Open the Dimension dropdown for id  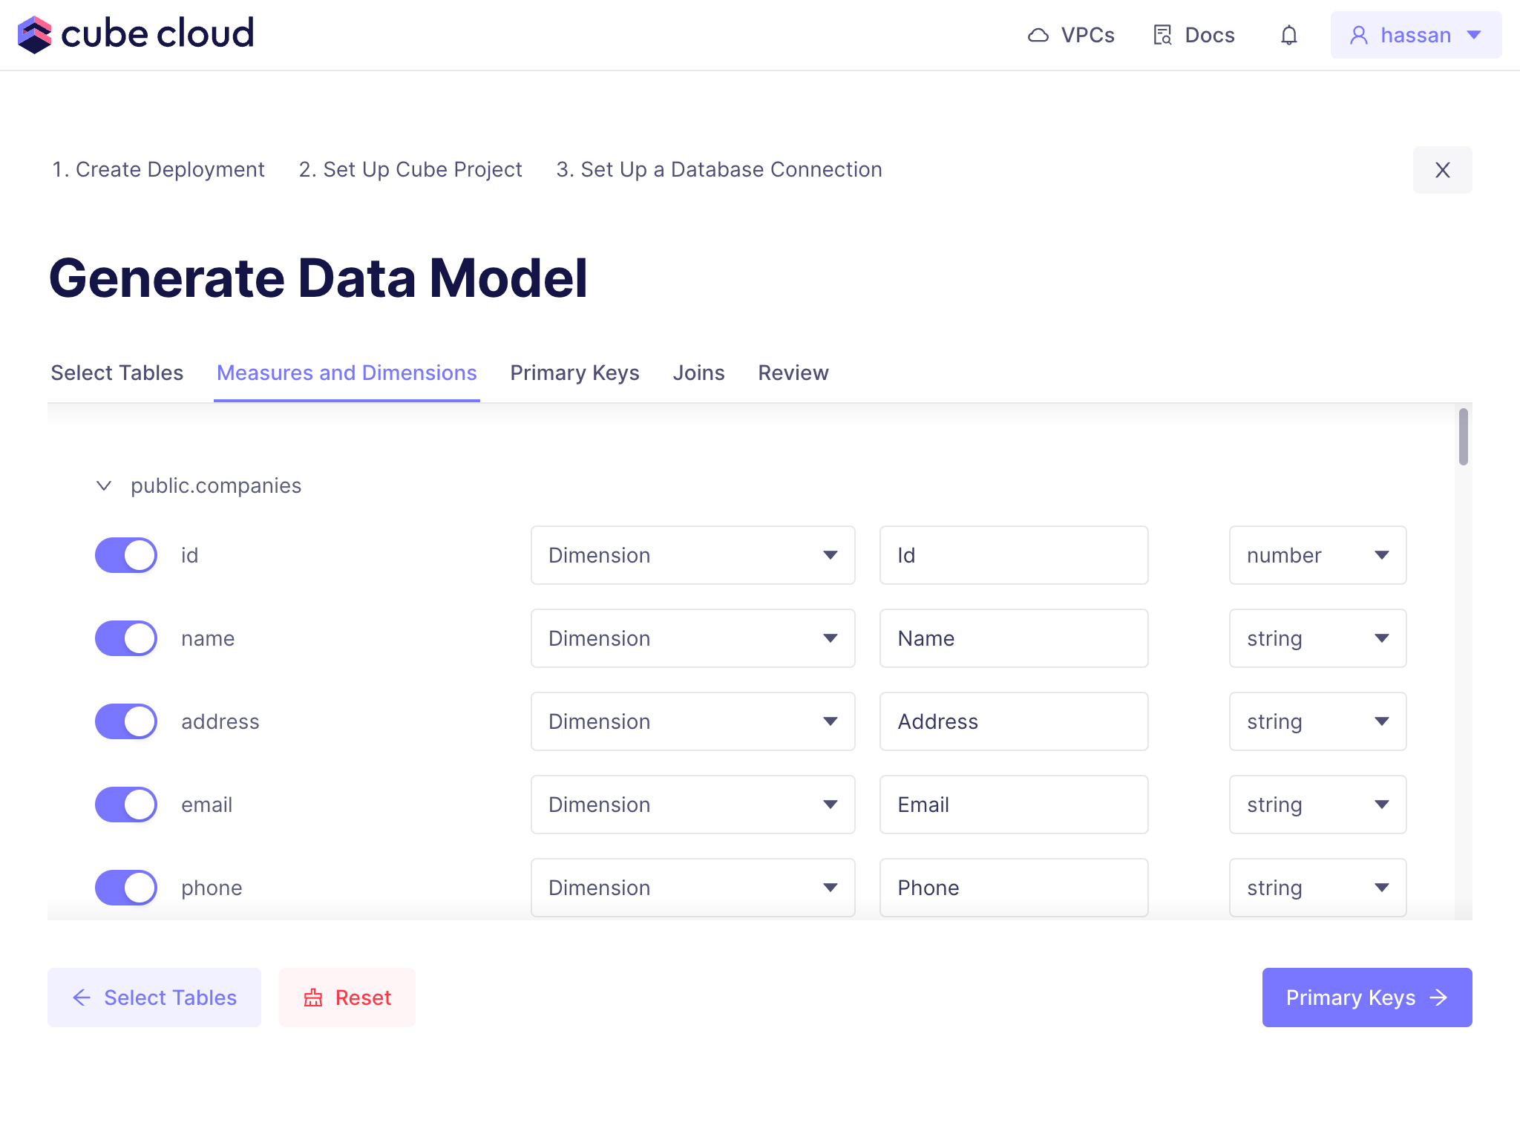click(x=693, y=555)
